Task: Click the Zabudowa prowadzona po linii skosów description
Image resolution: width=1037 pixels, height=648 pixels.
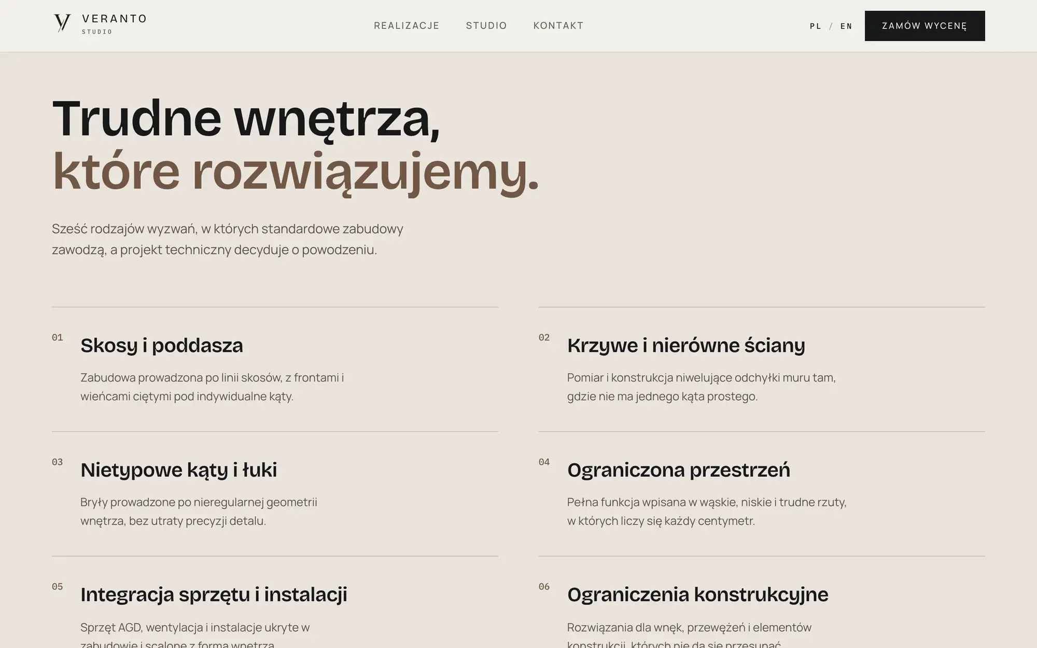Action: pyautogui.click(x=212, y=387)
